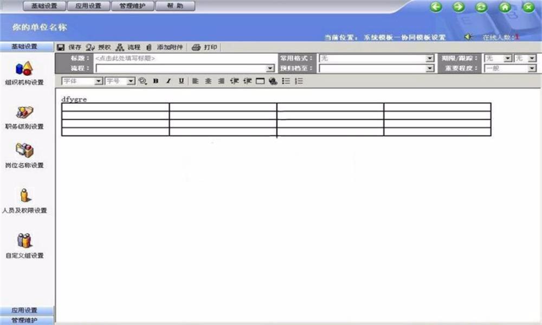Image resolution: width=542 pixels, height=325 pixels.
Task: Open the top 基础设置 menu
Action: click(x=44, y=6)
